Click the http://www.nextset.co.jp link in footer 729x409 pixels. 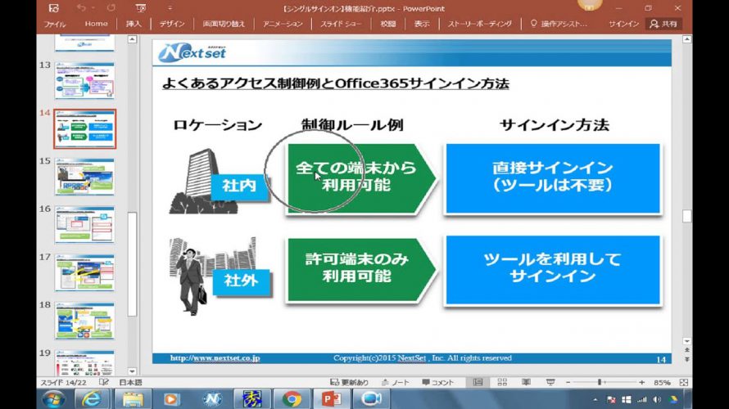215,358
